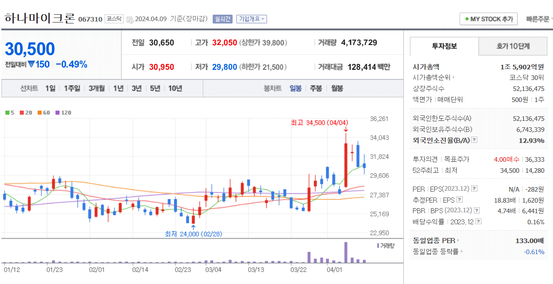This screenshot has width=553, height=284.
Task: Click the 전일 value 30,650
Action: [x=162, y=43]
